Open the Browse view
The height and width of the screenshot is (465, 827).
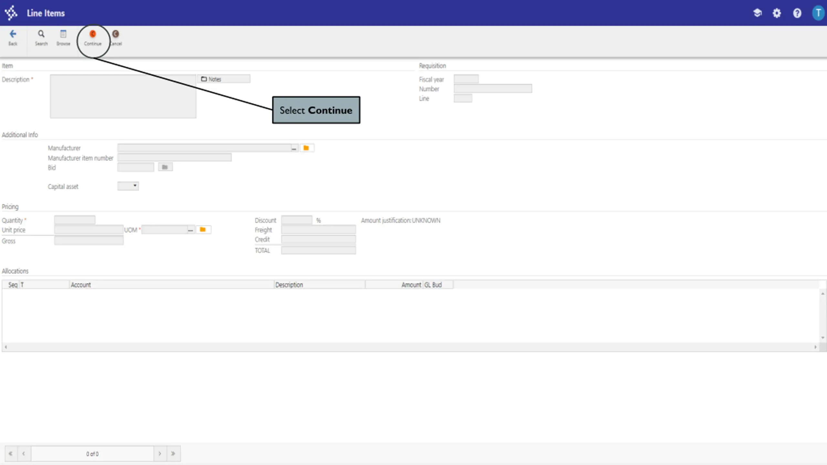[x=63, y=38]
